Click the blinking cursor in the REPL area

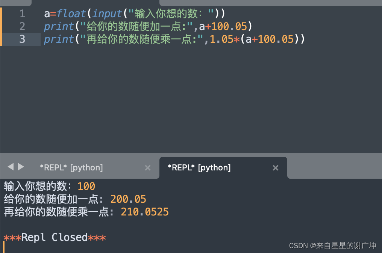pyautogui.click(x=3, y=248)
